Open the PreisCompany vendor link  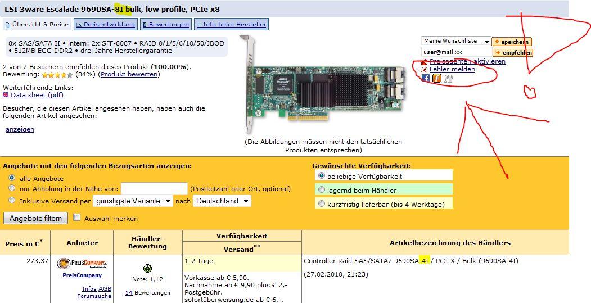coord(82,275)
